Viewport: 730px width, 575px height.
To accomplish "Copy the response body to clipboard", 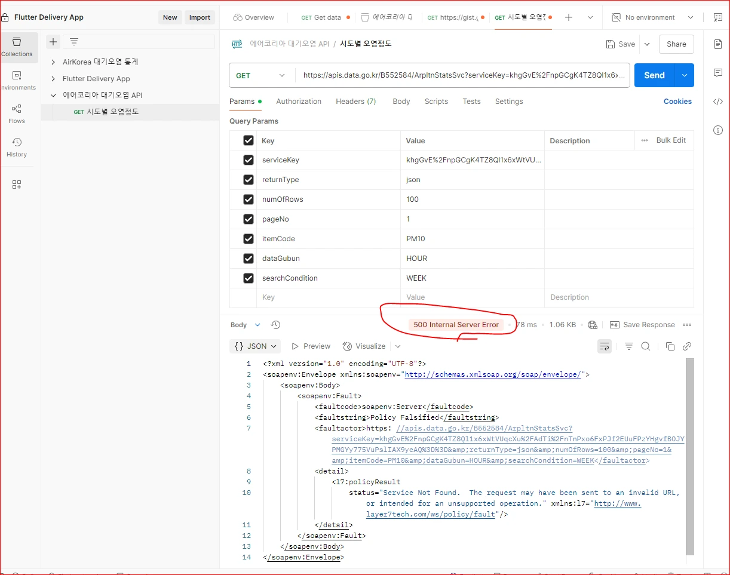I will pos(670,346).
